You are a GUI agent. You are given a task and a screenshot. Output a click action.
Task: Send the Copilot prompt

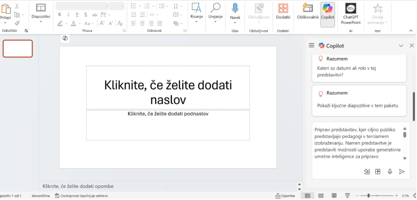click(x=402, y=171)
